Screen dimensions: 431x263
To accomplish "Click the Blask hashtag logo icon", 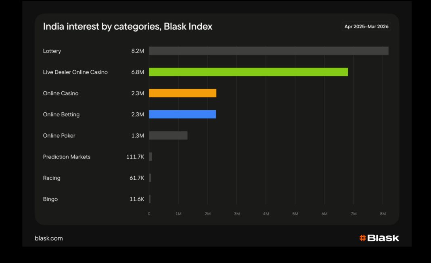I will point(362,238).
